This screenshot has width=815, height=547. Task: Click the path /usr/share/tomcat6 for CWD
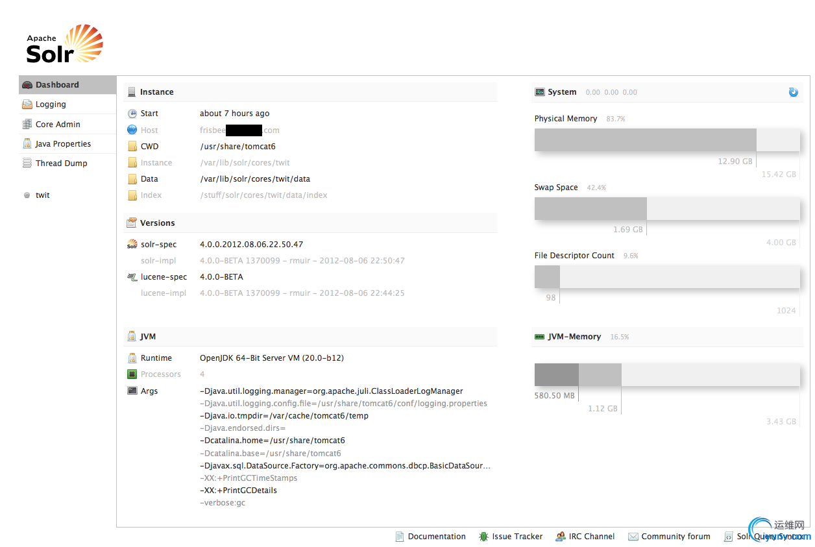coord(237,147)
